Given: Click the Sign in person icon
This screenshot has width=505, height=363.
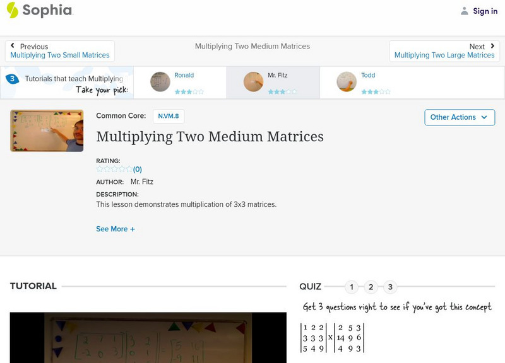Looking at the screenshot, I should tap(464, 10).
